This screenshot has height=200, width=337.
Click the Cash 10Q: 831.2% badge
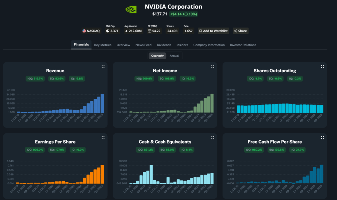tap(145, 150)
